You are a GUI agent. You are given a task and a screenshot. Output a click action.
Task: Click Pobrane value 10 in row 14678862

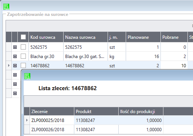(174, 65)
